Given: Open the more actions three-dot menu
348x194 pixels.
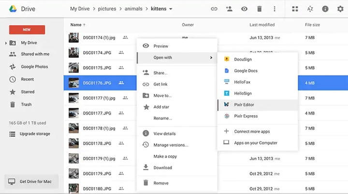Looking at the screenshot, I should coord(275,9).
